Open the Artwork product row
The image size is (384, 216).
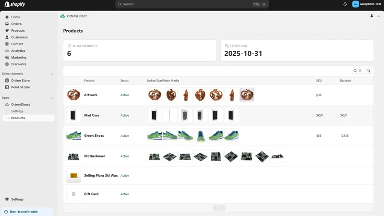coord(218,95)
